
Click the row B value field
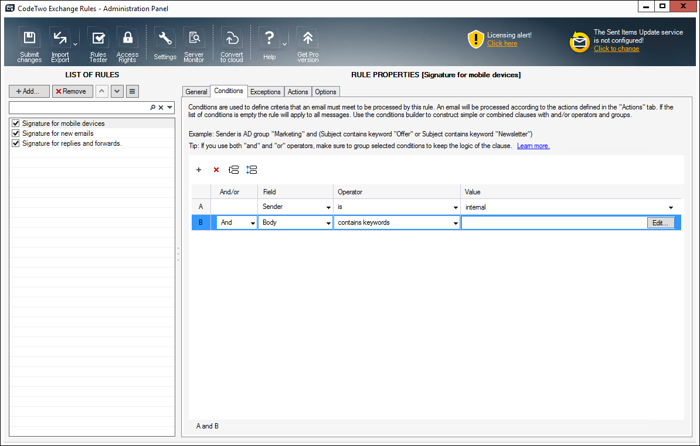554,223
